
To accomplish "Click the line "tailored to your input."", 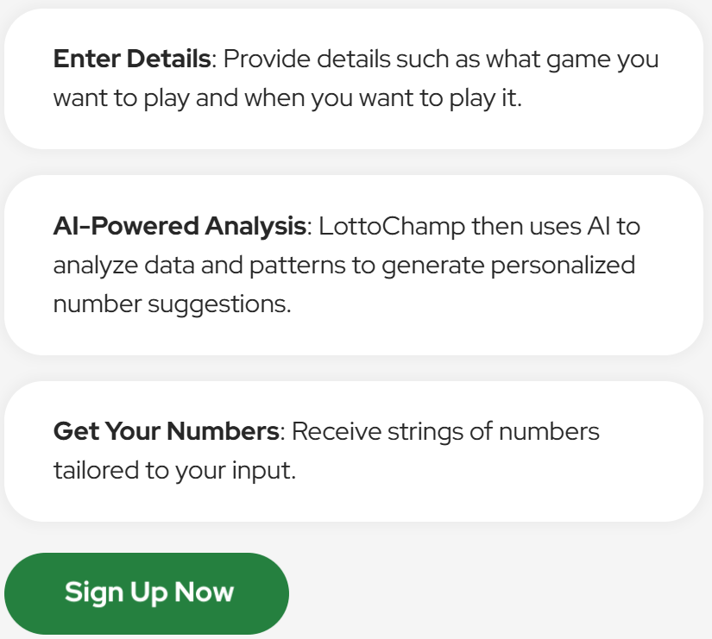I will 174,471.
